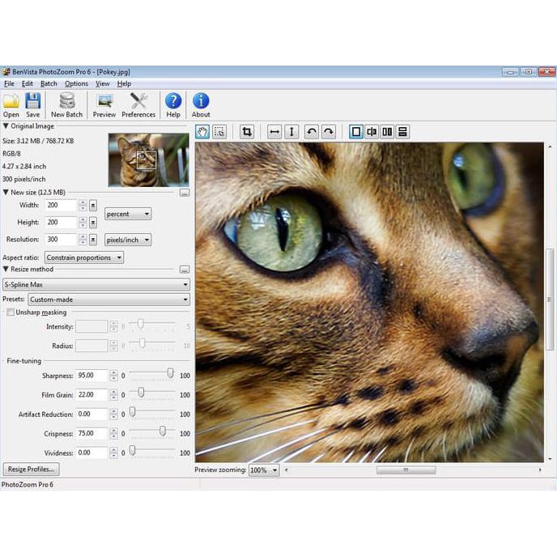The image size is (557, 557).
Task: Rotate the image clockwise
Action: (x=329, y=132)
